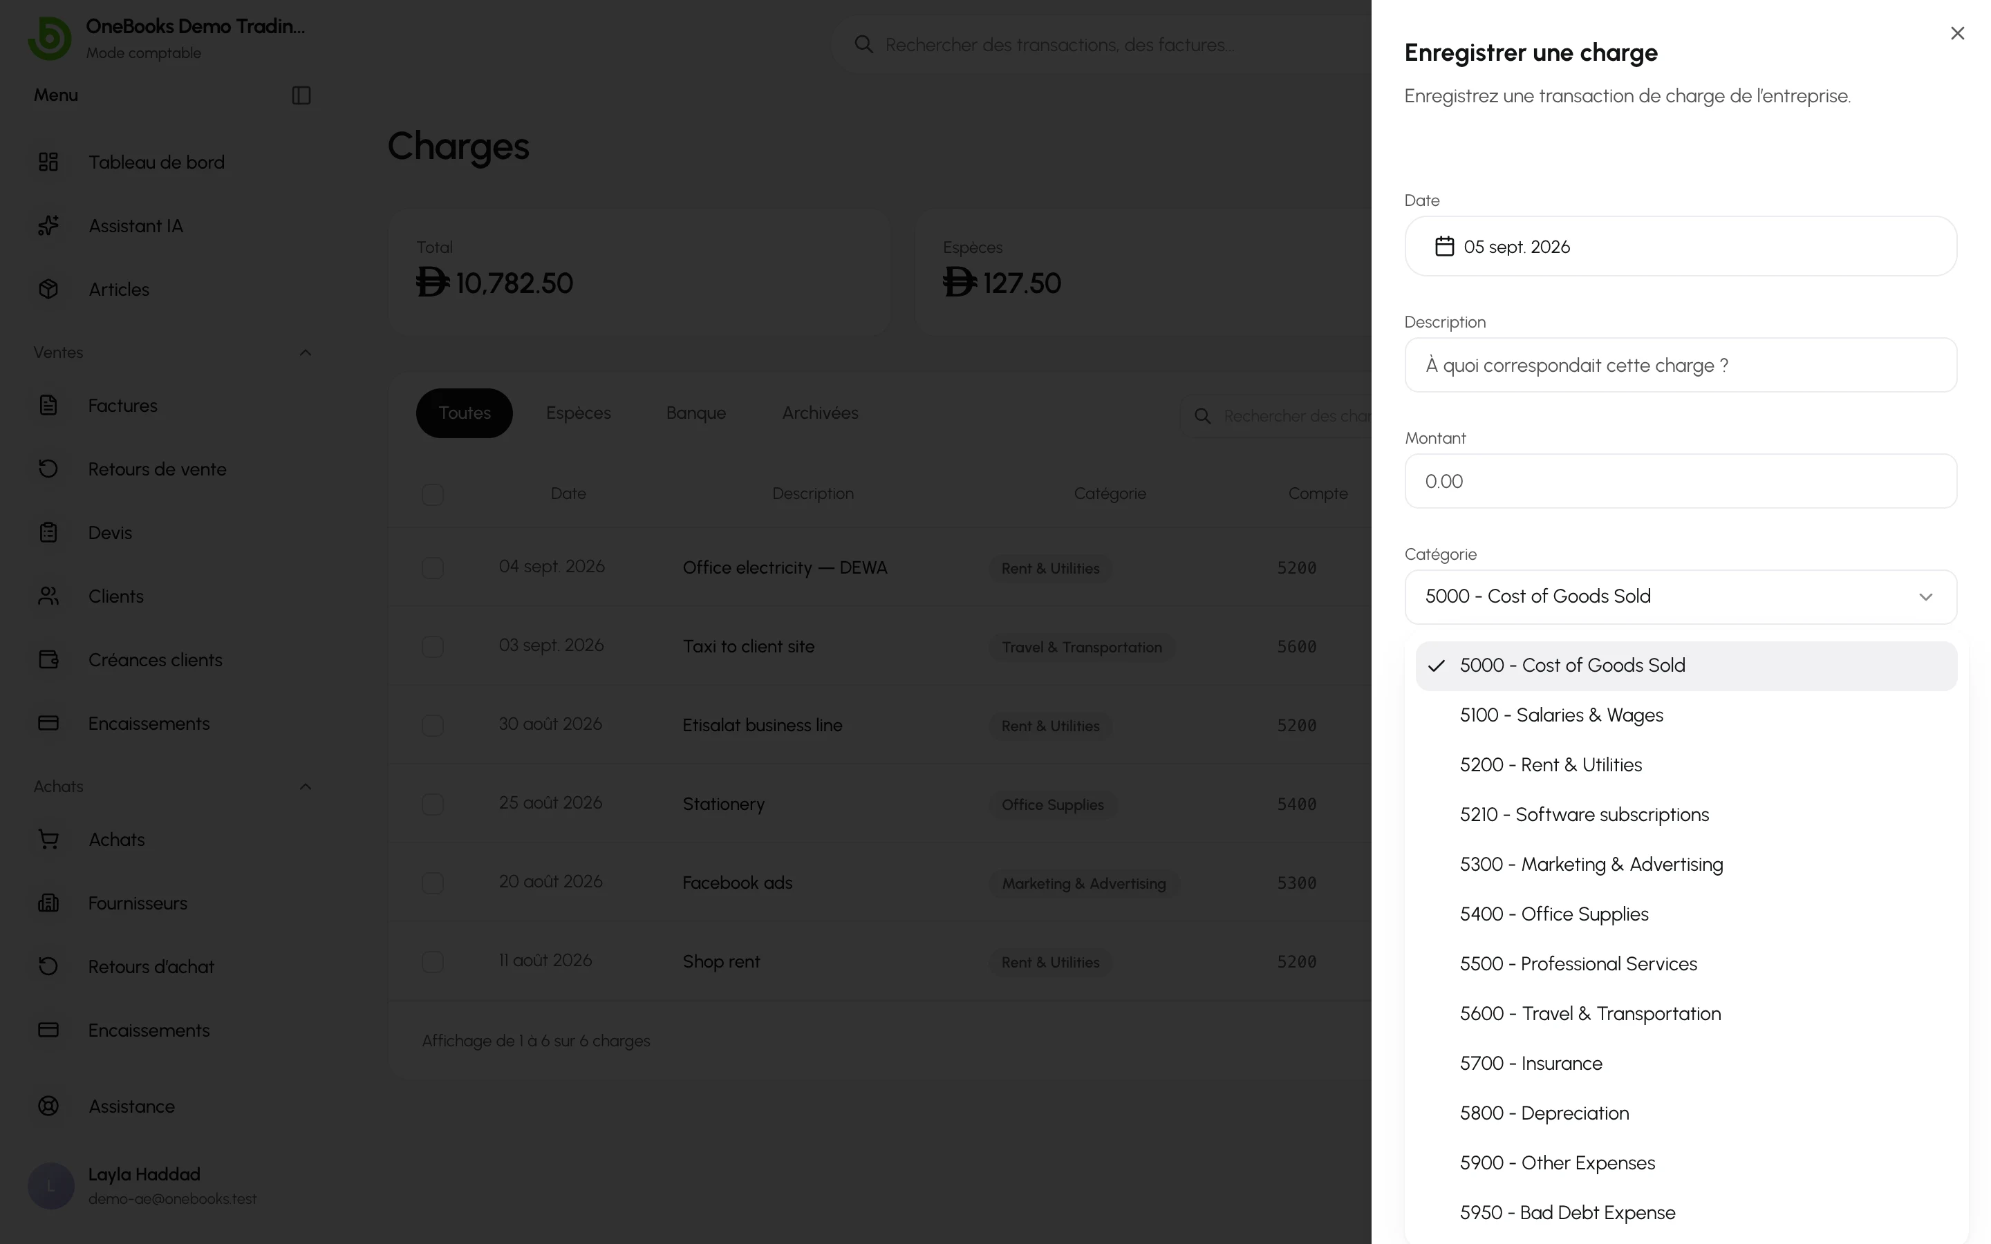
Task: Click the Retours d'achat icon
Action: coord(48,966)
